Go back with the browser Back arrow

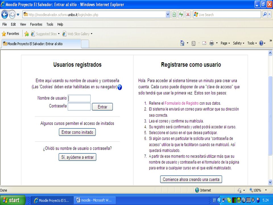(x=5, y=15)
